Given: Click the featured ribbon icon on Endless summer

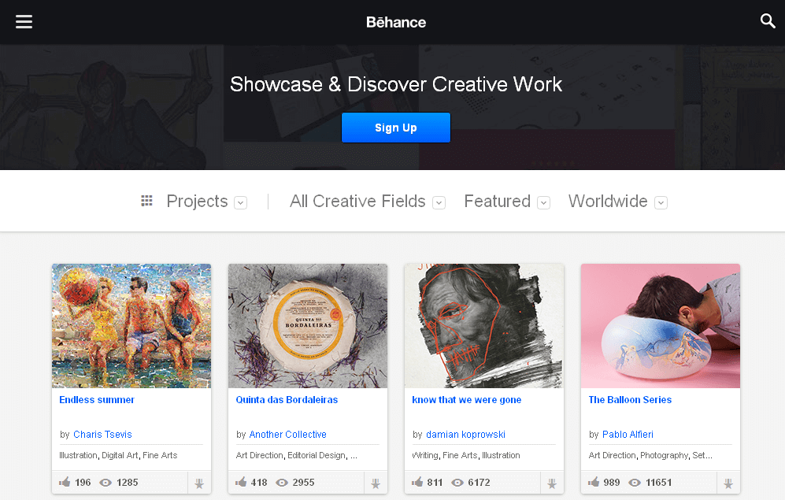Looking at the screenshot, I should 199,483.
